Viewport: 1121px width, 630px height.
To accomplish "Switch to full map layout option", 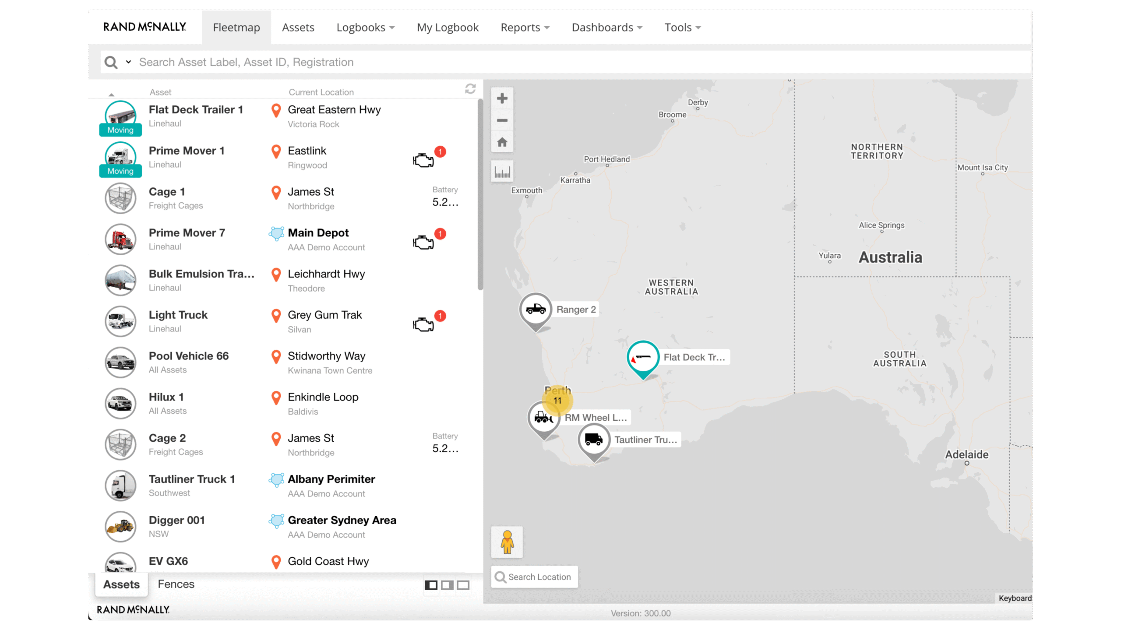I will click(463, 585).
